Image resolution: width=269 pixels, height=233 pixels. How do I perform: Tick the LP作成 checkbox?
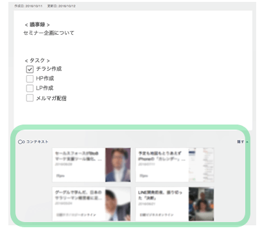coord(30,88)
